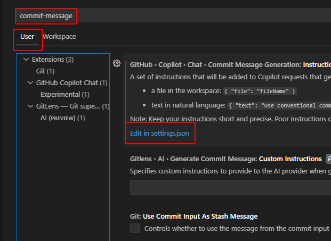
Task: Collapse the GitLens — Git supe... chevron
Action: click(x=30, y=106)
